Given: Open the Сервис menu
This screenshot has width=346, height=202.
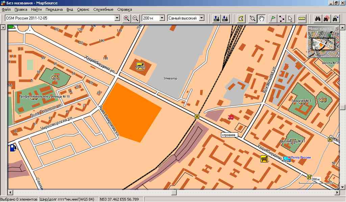Looking at the screenshot, I should [x=83, y=9].
